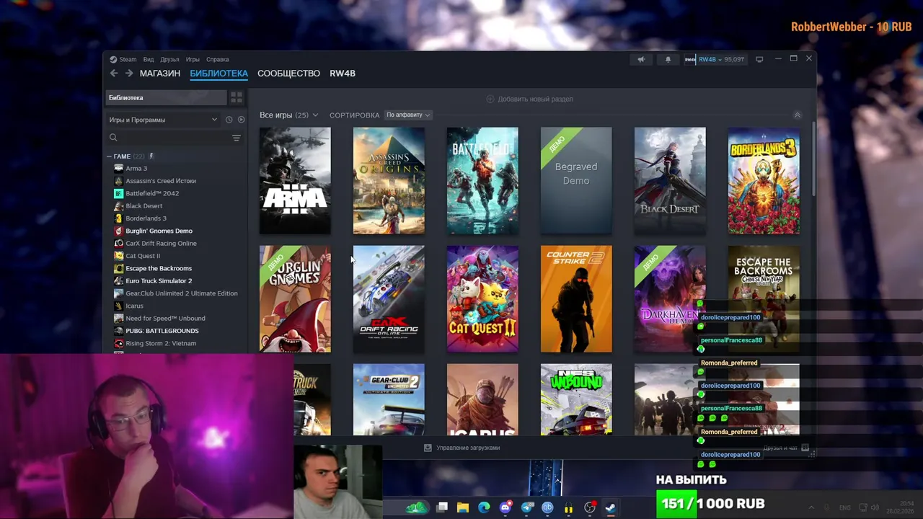Open the По алфавиту sorting dropdown

(408, 115)
